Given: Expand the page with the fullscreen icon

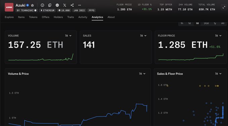Looking at the screenshot, I should click(x=224, y=7).
